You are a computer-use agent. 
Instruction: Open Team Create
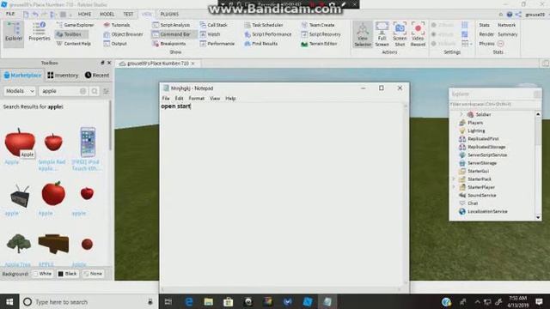pyautogui.click(x=318, y=25)
